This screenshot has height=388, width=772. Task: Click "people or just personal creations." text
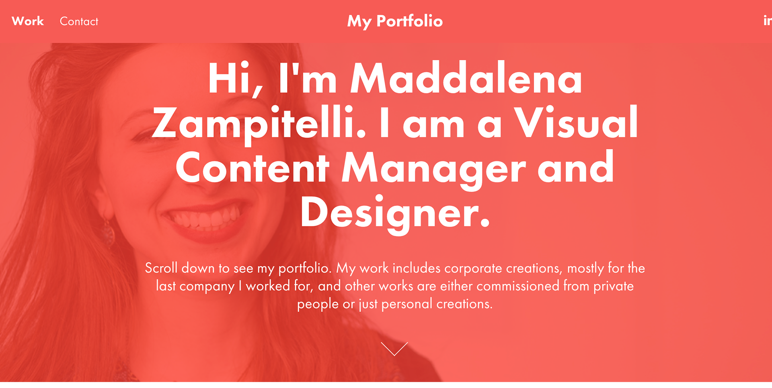395,304
